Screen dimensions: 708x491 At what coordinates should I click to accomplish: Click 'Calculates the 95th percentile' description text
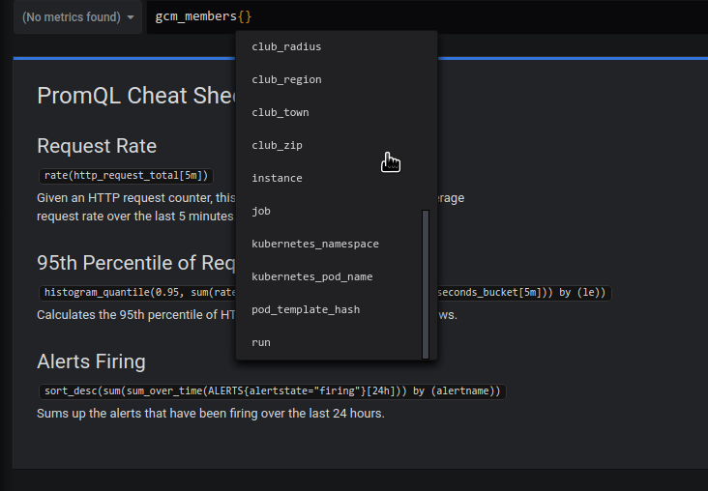click(x=136, y=314)
